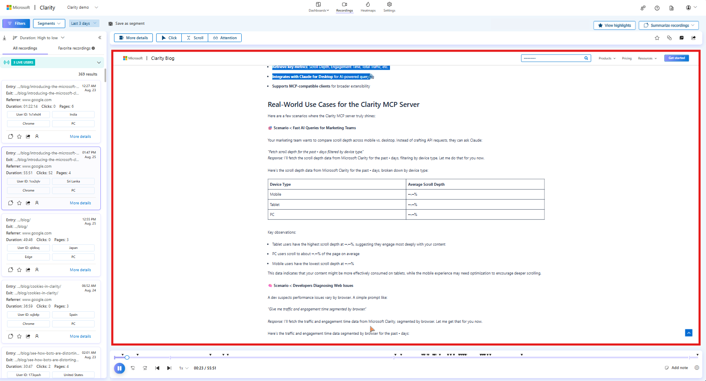The height and width of the screenshot is (381, 706).
Task: View the user profile for the Sri Lanka recording
Action: (x=37, y=203)
